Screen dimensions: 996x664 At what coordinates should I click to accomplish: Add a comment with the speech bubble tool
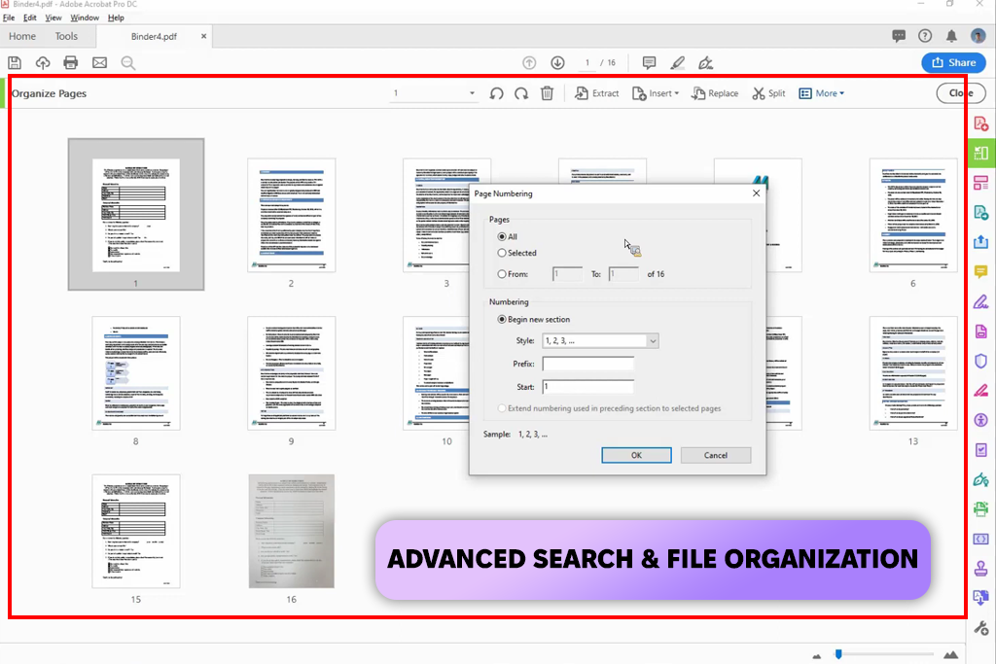(x=649, y=63)
